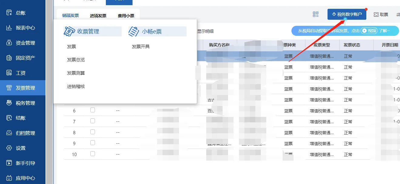Click the QR code scan icon near 税务数字账户
The image size is (400, 184).
[x=316, y=14]
